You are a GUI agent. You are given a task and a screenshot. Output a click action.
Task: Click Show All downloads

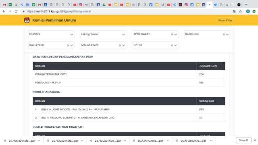pyautogui.click(x=243, y=140)
